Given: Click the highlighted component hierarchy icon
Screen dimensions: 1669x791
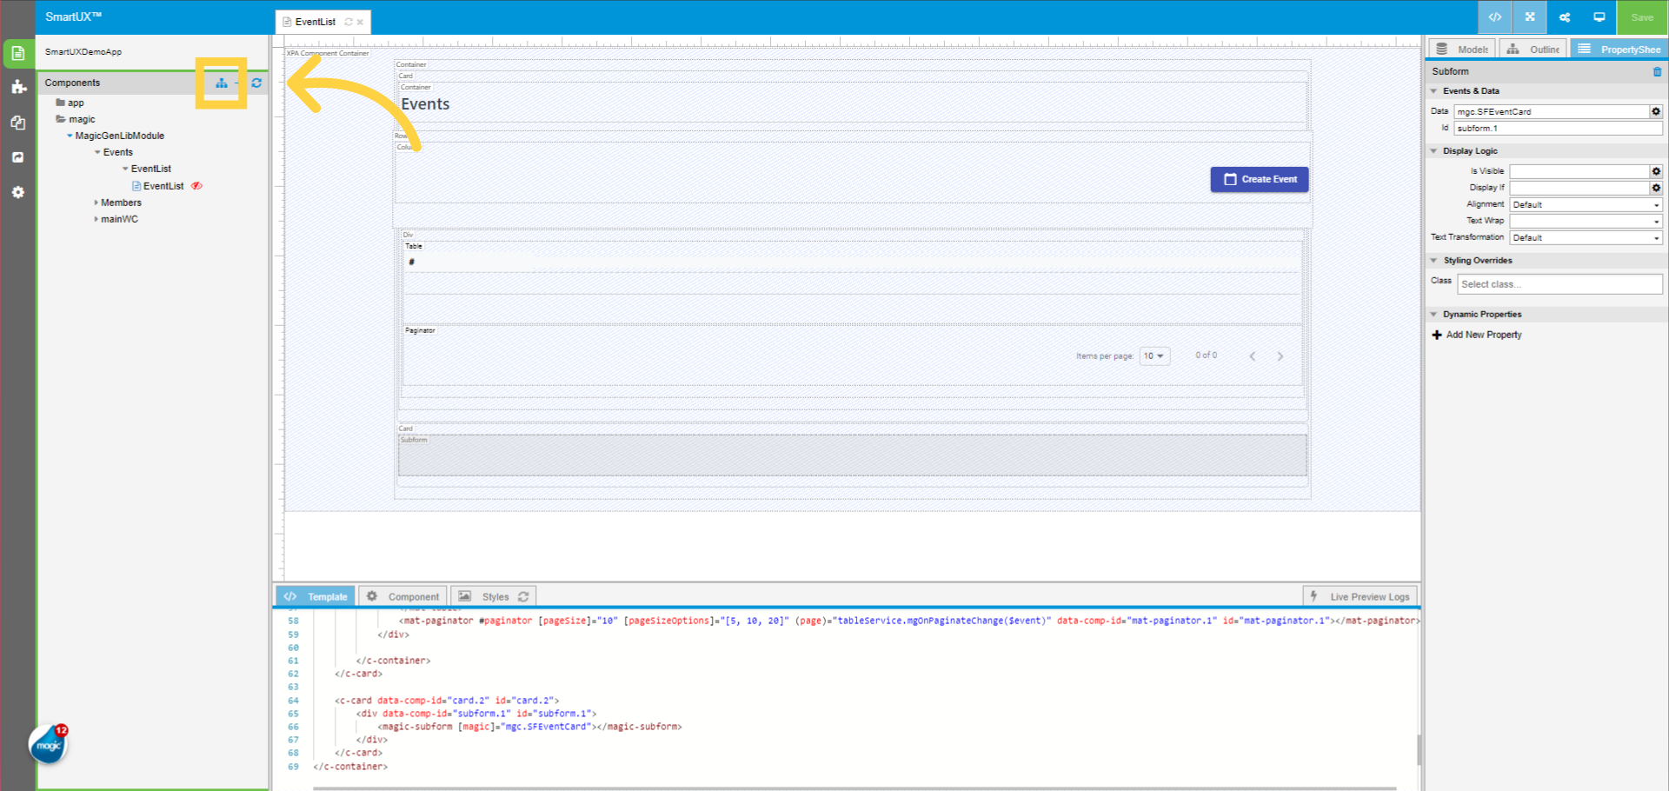Looking at the screenshot, I should coord(222,83).
